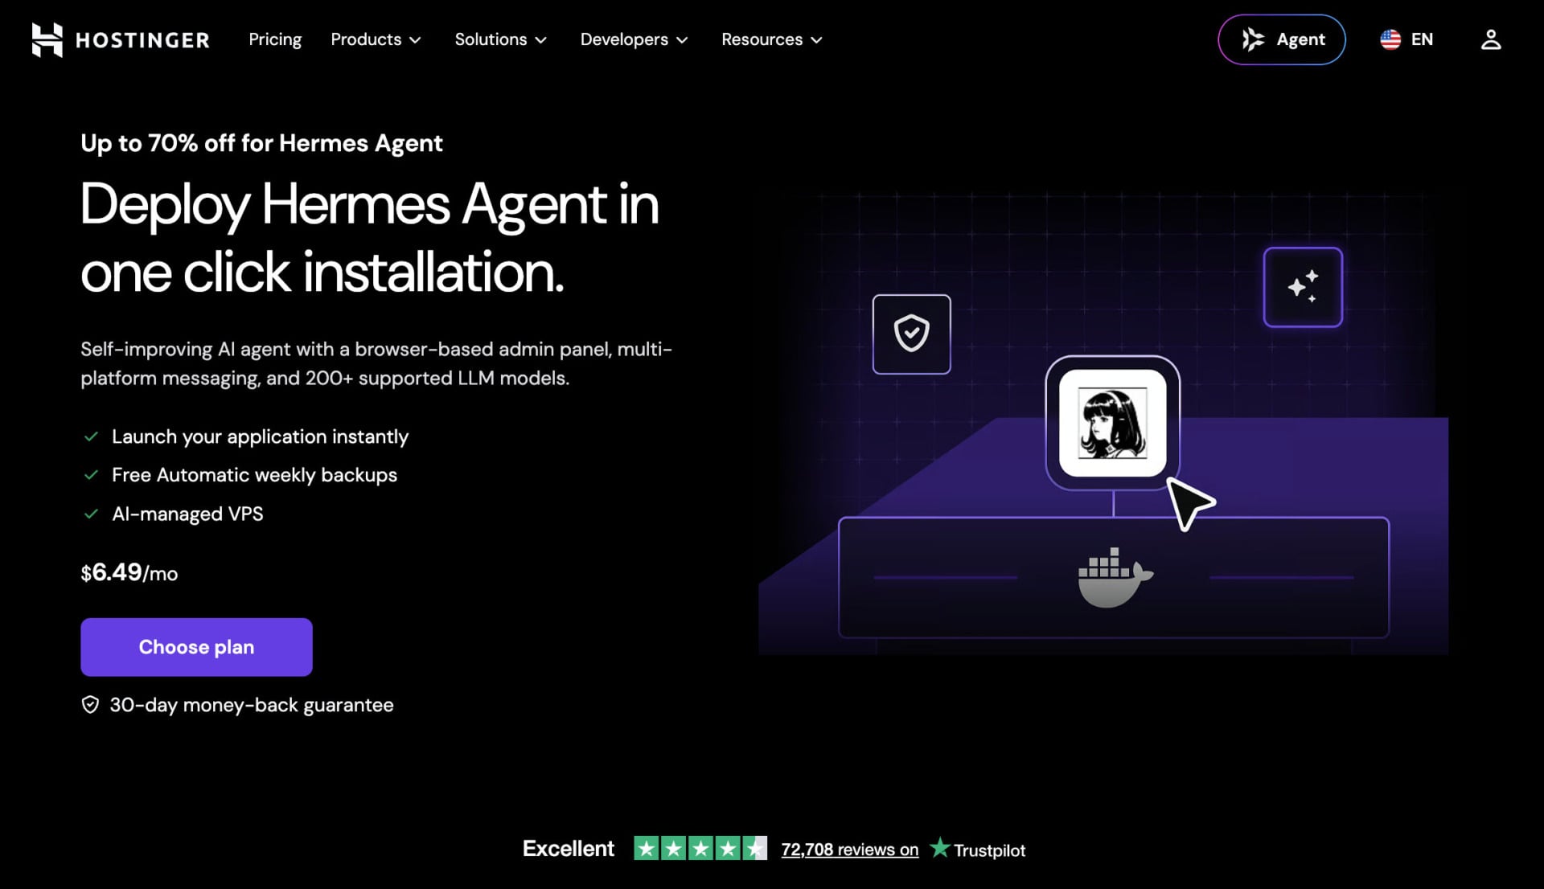1544x889 pixels.
Task: Click the money-back guarantee shield icon
Action: (x=90, y=705)
